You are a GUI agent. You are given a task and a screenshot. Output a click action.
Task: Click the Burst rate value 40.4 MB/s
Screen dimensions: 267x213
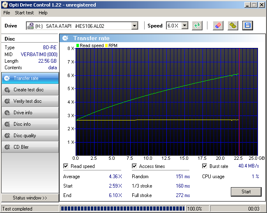[249, 166]
